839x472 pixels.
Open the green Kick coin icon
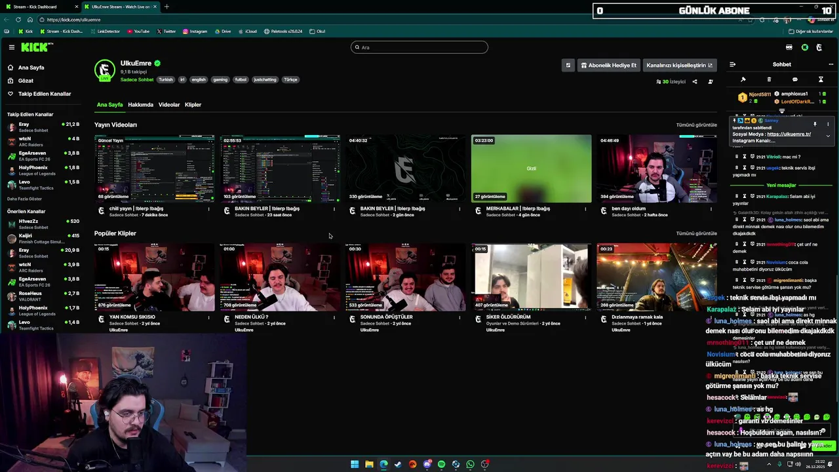click(805, 47)
